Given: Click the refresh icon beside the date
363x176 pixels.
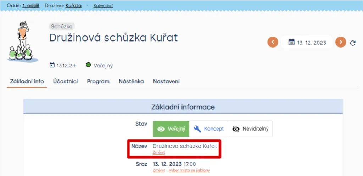Looking at the screenshot, I should point(353,43).
